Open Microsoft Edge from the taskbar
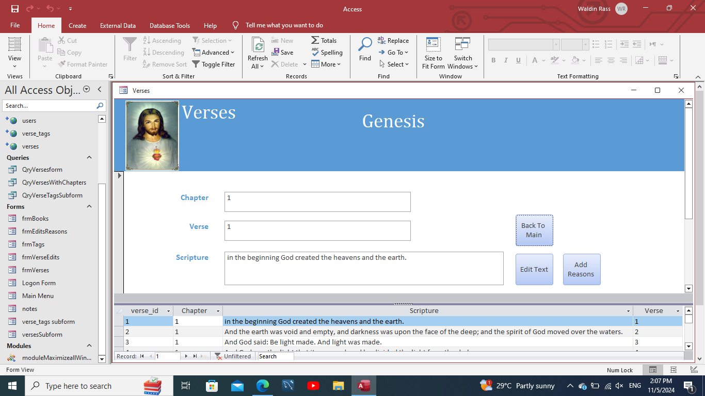The image size is (705, 396). [x=263, y=386]
